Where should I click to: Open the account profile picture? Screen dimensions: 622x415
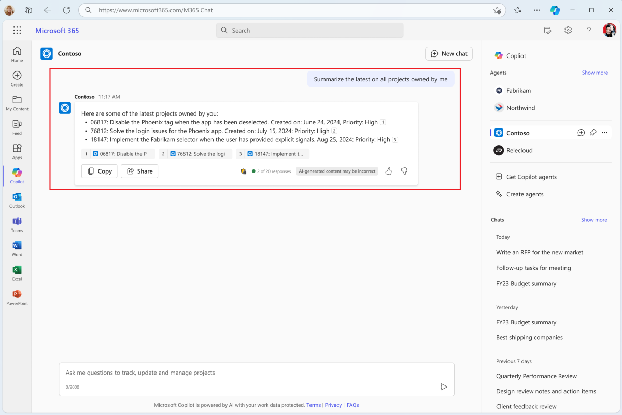click(x=610, y=30)
